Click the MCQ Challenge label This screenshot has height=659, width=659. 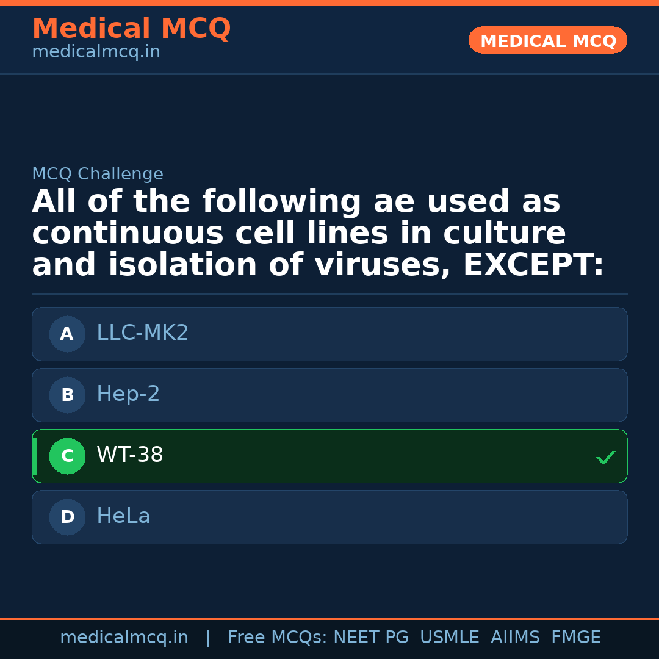tap(98, 174)
